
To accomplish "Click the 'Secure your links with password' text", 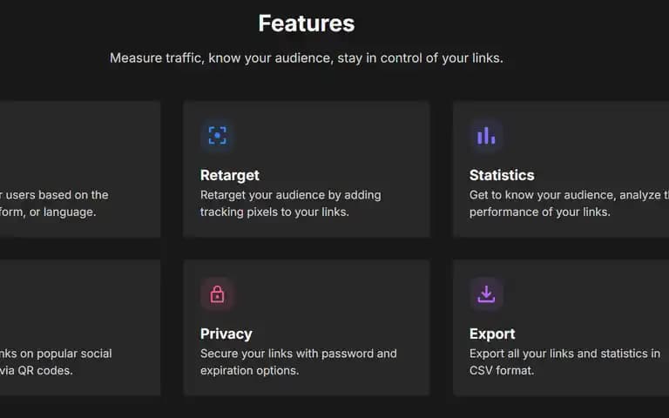I will 298,362.
